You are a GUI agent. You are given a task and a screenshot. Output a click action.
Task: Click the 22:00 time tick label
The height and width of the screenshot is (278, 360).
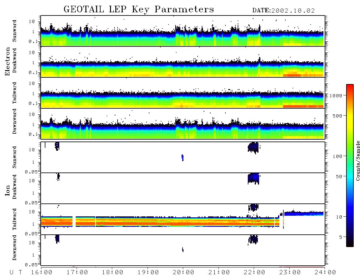click(x=254, y=273)
